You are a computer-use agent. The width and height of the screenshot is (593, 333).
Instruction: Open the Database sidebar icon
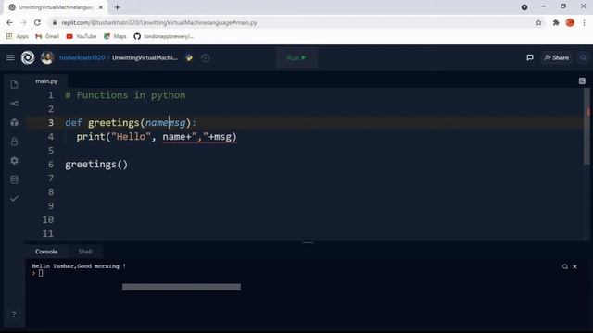(15, 179)
